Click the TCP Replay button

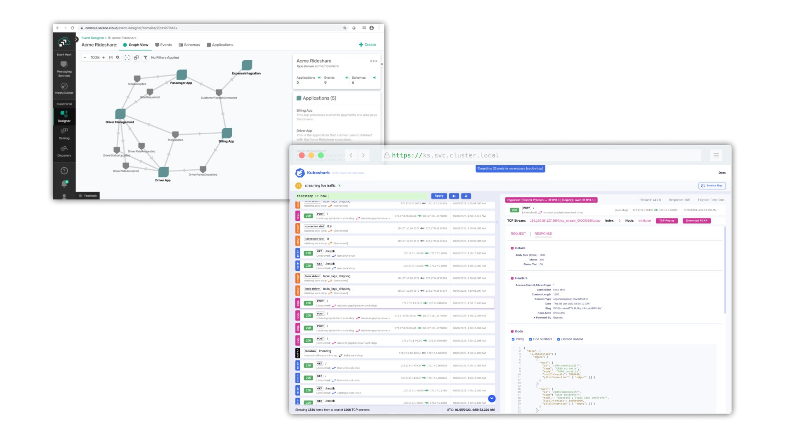[x=667, y=221]
